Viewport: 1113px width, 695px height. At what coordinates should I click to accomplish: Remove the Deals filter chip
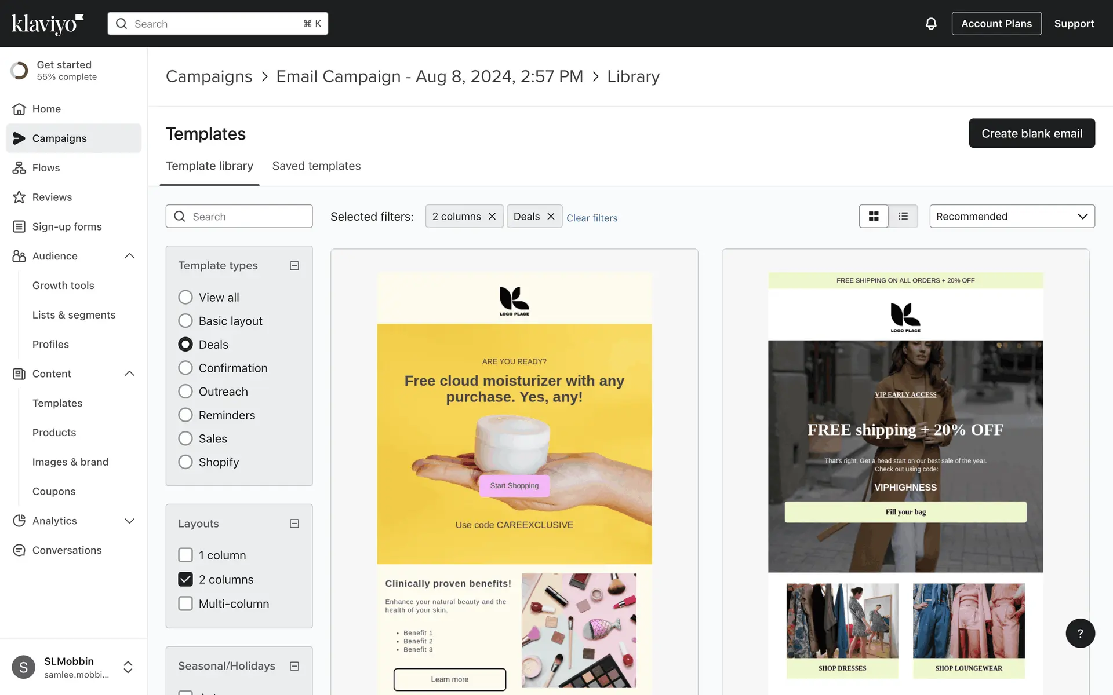pos(551,216)
